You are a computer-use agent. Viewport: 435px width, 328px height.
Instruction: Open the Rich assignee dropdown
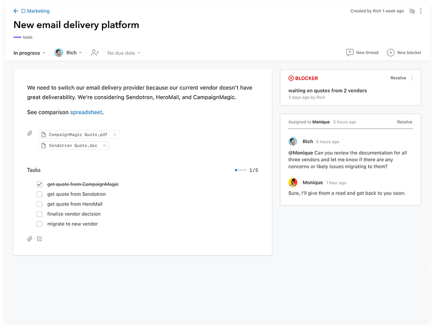[x=68, y=53]
